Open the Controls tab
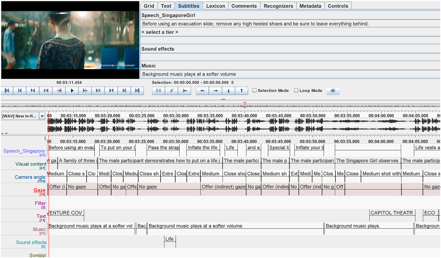Screen dimensions: 441x258 click(338, 6)
